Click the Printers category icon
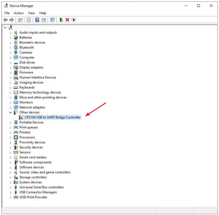The height and width of the screenshot is (215, 219). click(16, 132)
